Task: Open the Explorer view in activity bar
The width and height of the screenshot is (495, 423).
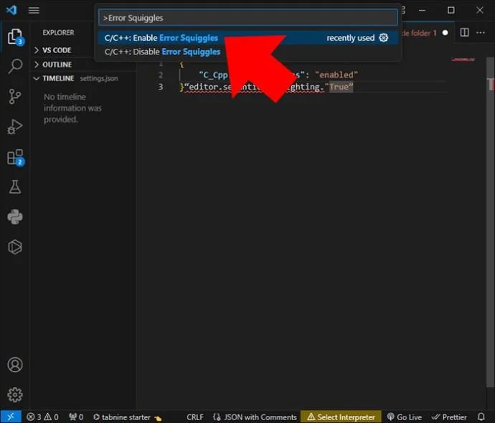Action: click(x=15, y=37)
